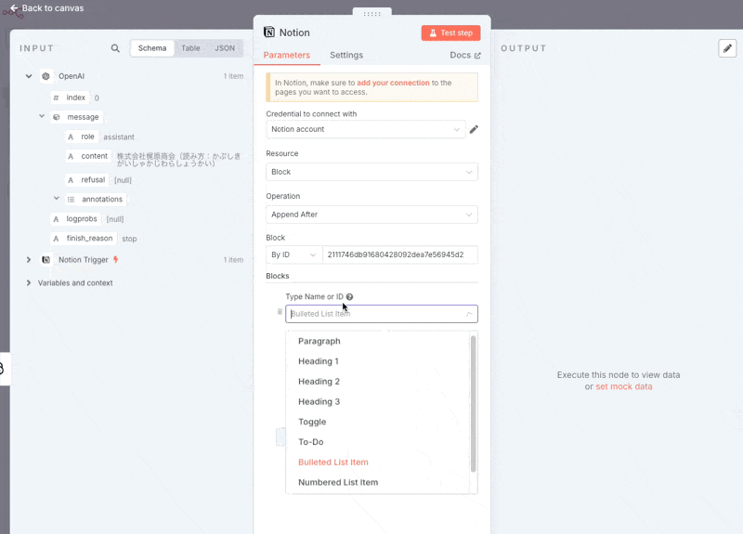Click the finish_reason field pill

tap(84, 239)
